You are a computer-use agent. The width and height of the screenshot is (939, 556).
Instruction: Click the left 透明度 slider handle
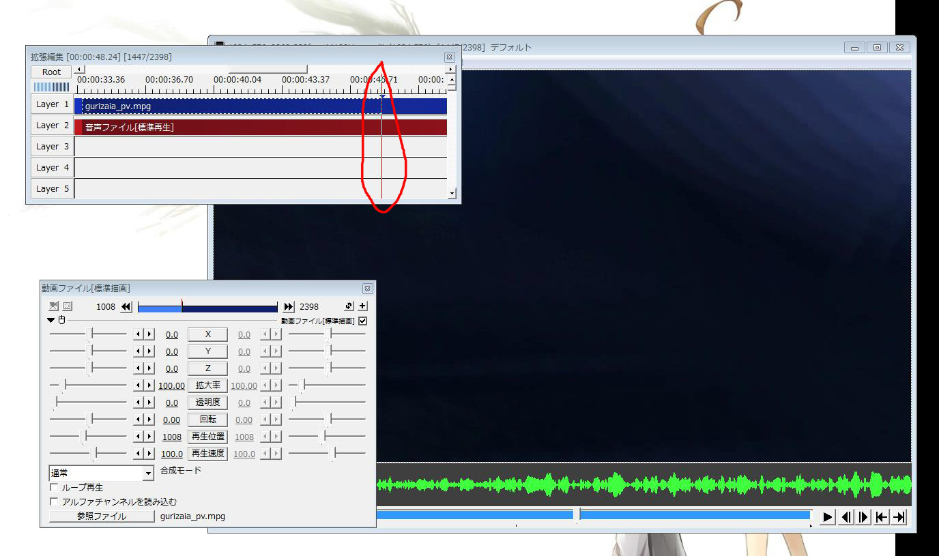tap(55, 402)
